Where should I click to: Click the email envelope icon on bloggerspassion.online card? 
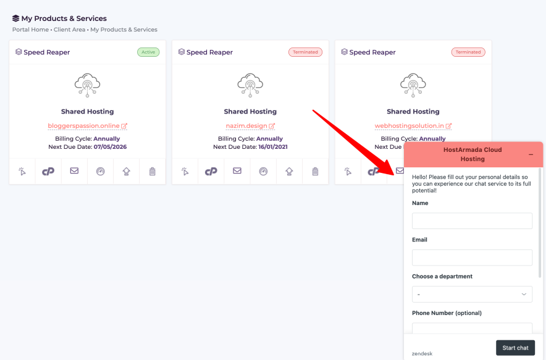click(74, 170)
